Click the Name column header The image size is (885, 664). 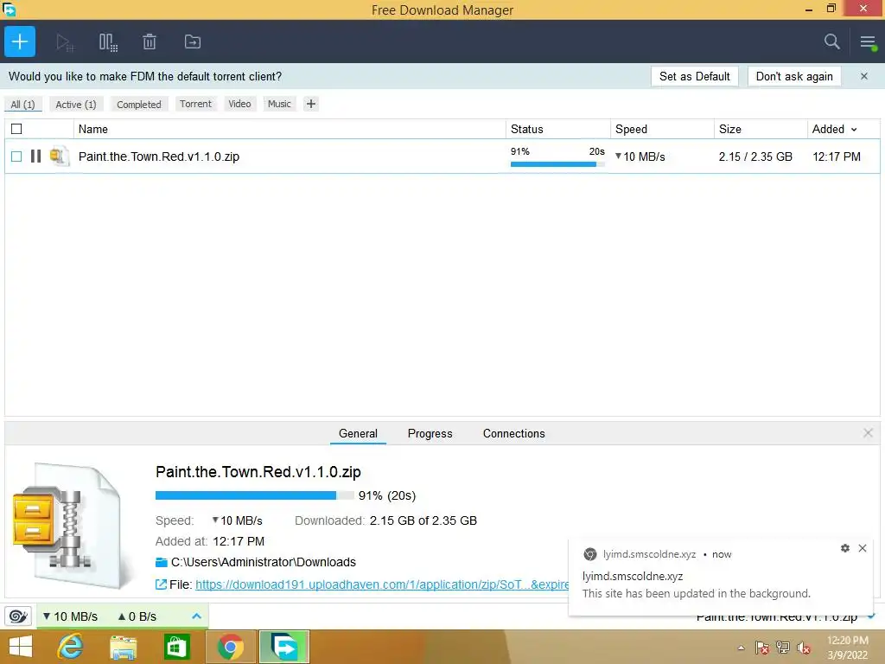point(290,129)
